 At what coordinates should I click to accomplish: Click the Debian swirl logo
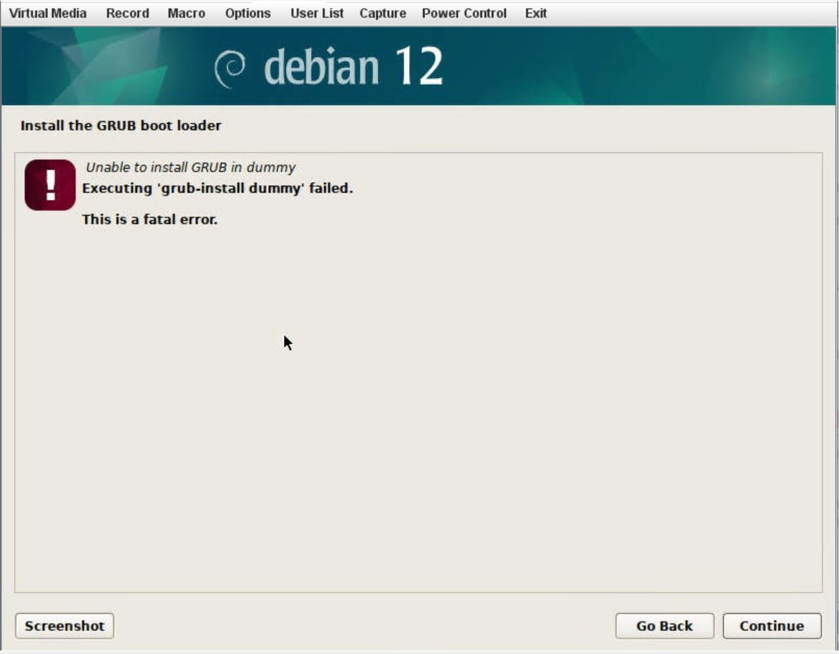(230, 69)
